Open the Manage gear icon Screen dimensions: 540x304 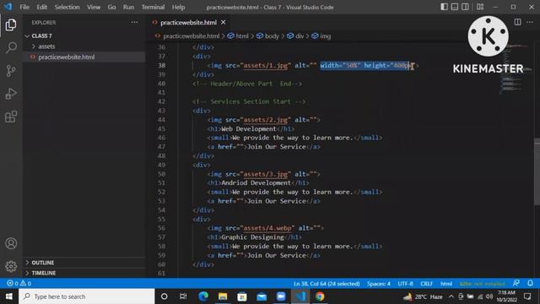point(11,266)
